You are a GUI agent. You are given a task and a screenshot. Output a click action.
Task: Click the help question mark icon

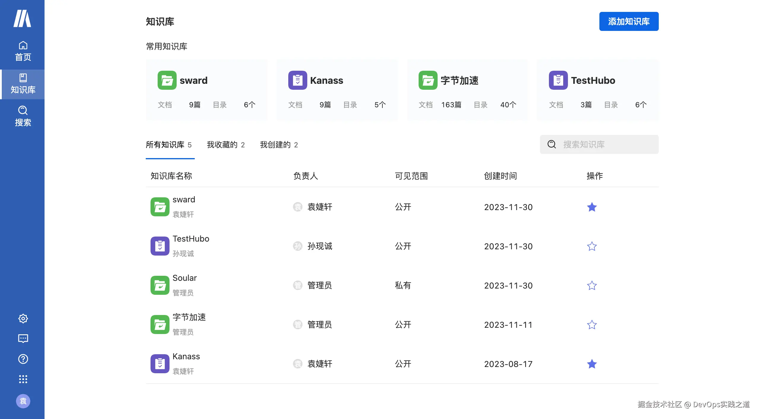coord(23,359)
